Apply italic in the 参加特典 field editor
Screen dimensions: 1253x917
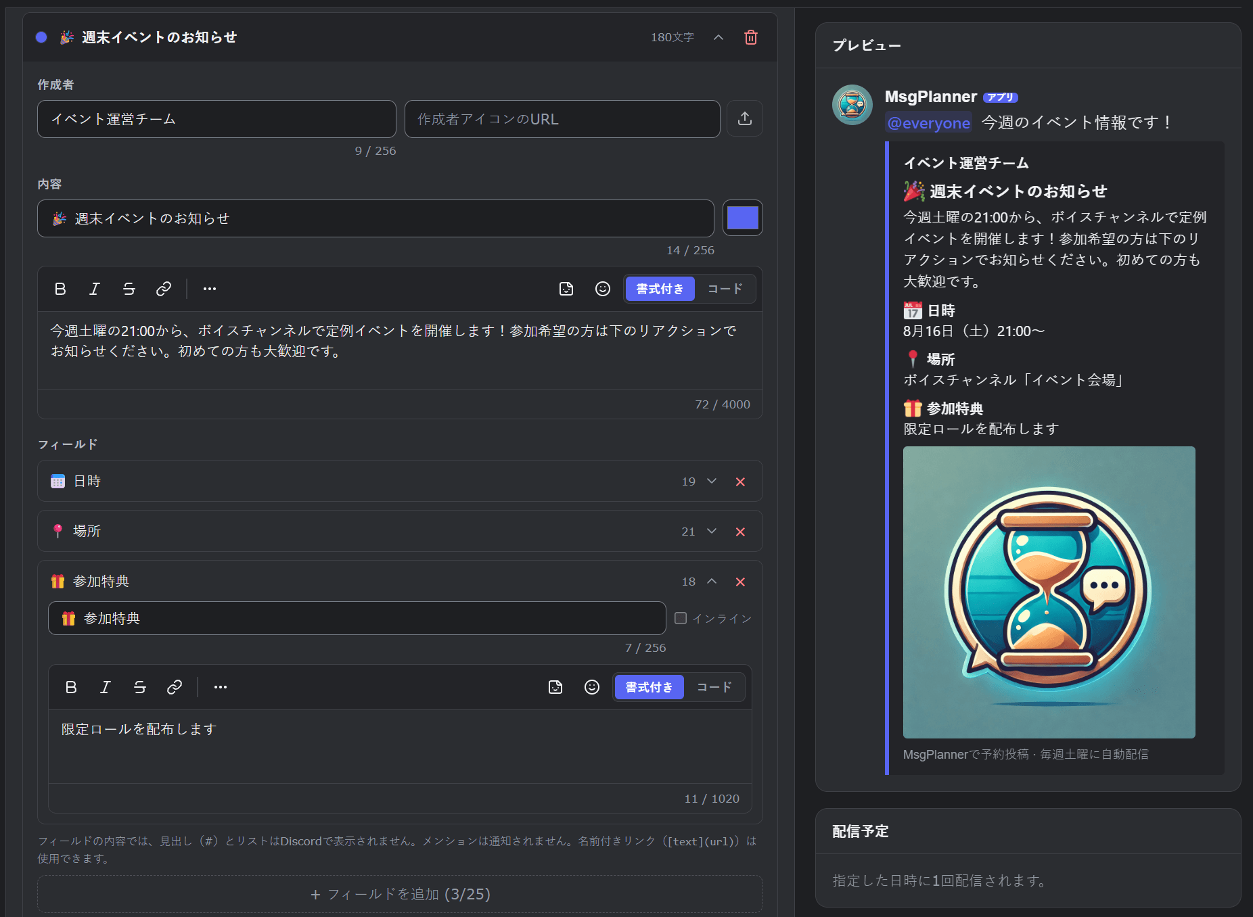pyautogui.click(x=106, y=687)
